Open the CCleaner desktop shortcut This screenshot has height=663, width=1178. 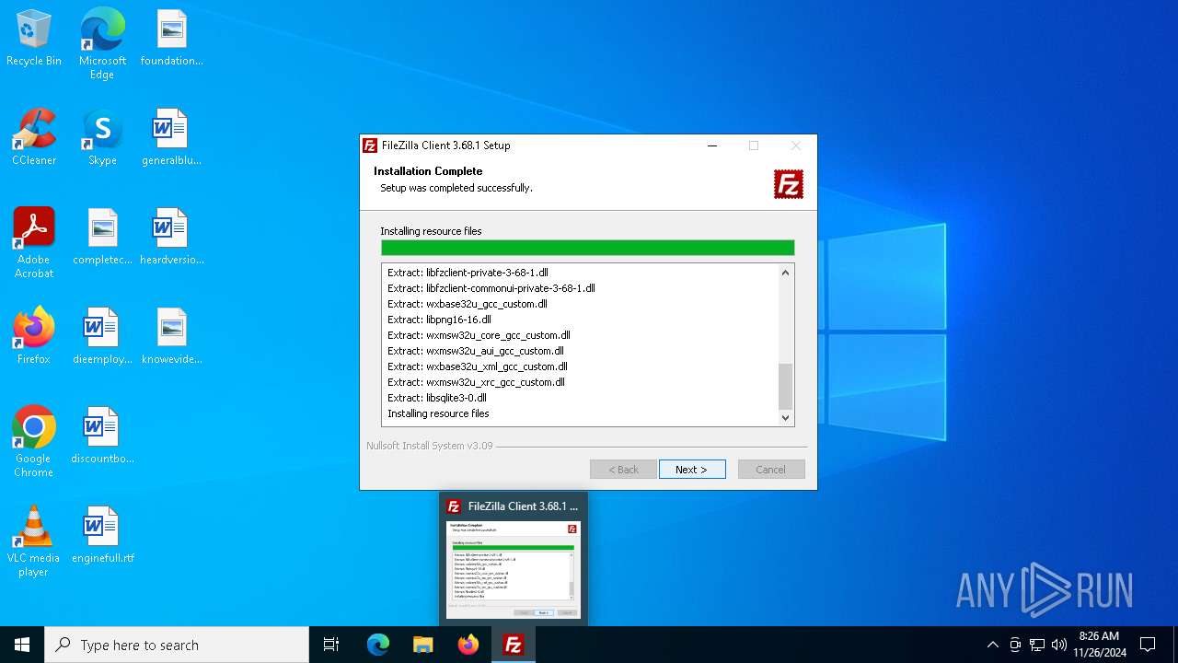(34, 138)
